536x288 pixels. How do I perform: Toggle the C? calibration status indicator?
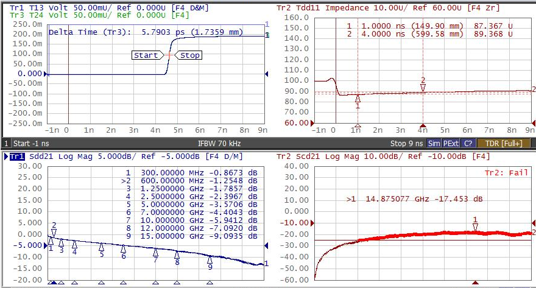(468, 144)
